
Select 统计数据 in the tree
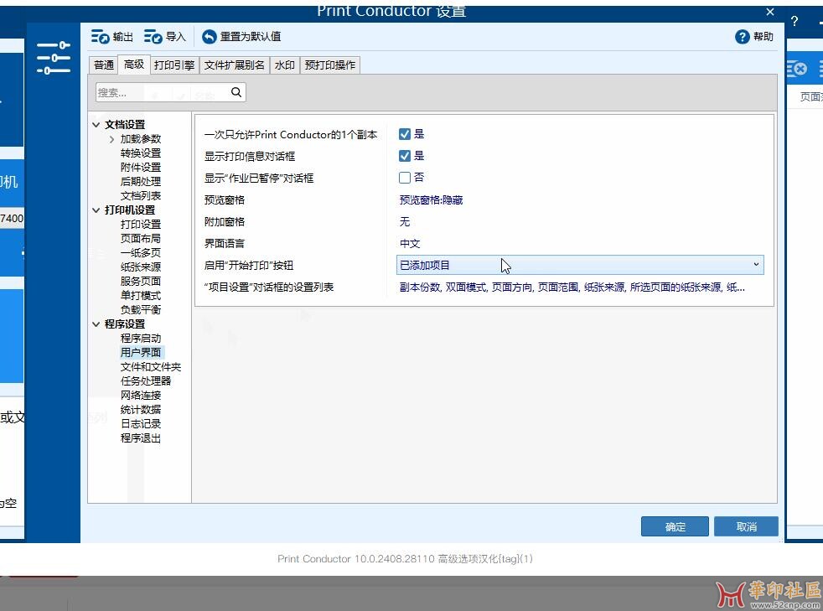pos(141,410)
